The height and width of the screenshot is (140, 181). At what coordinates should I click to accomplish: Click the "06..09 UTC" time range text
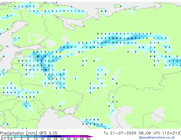tap(150, 133)
